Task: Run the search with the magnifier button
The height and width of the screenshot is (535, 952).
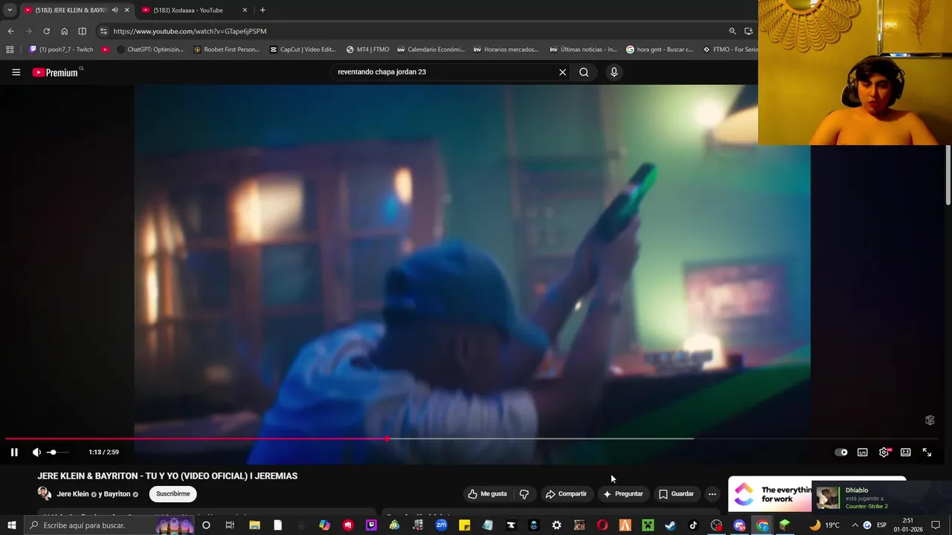Action: (584, 72)
